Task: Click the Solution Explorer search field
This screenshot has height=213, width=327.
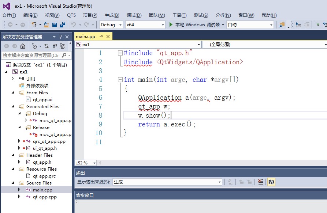Action: pyautogui.click(x=31, y=55)
